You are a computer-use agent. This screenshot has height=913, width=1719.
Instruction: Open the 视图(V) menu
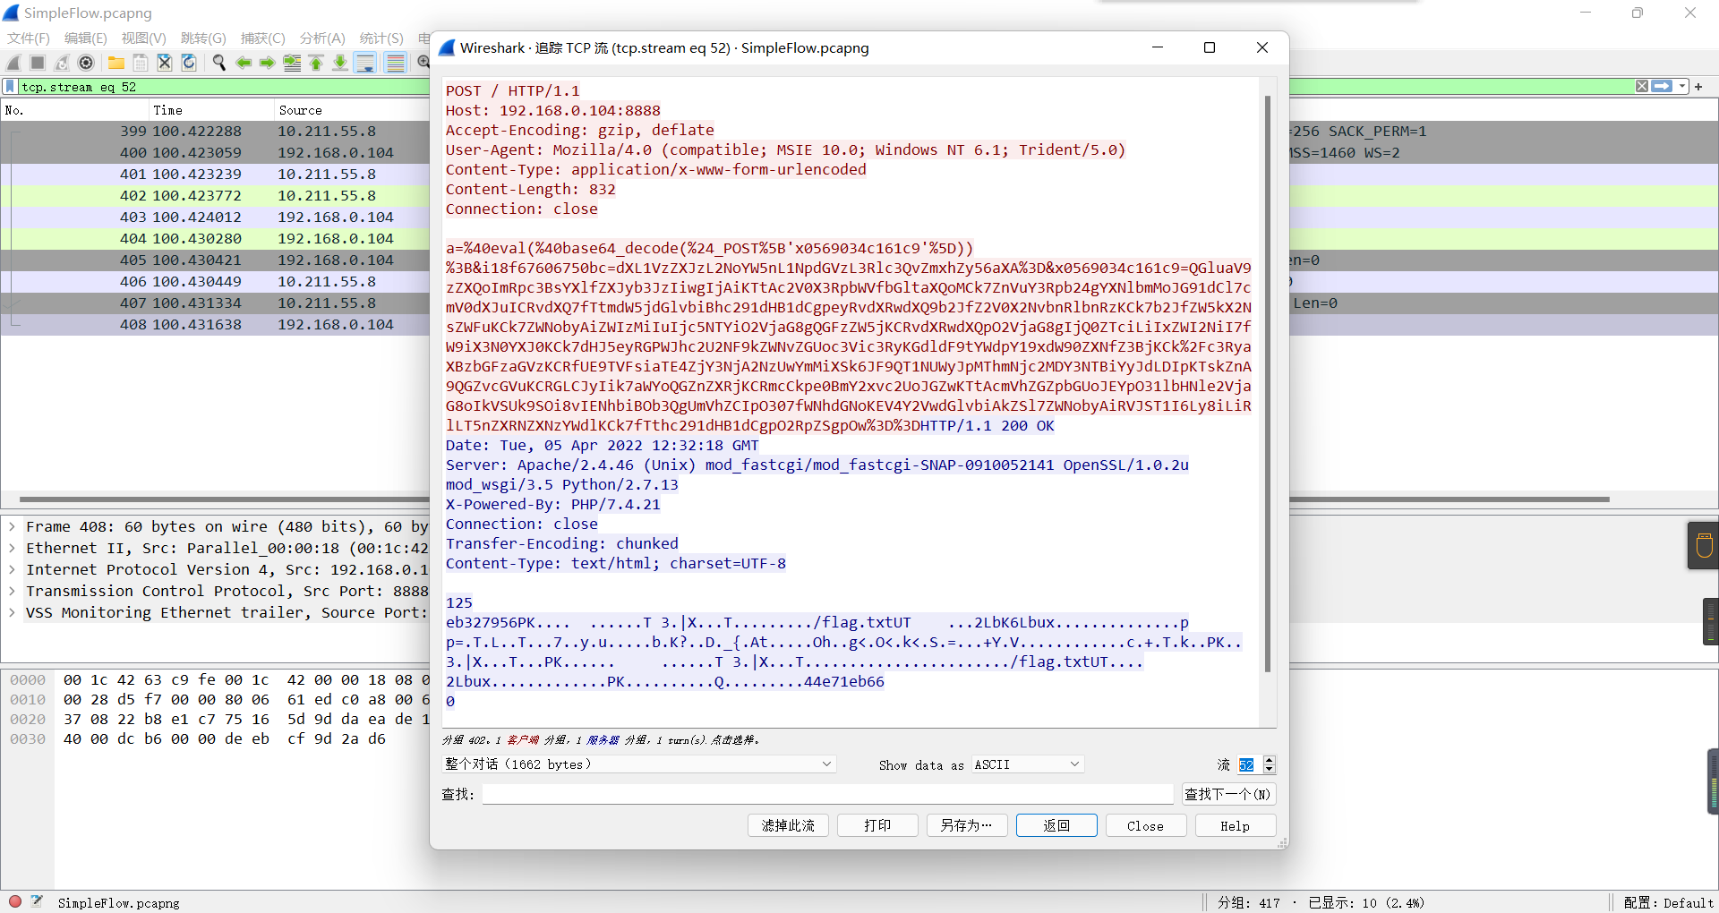(143, 38)
